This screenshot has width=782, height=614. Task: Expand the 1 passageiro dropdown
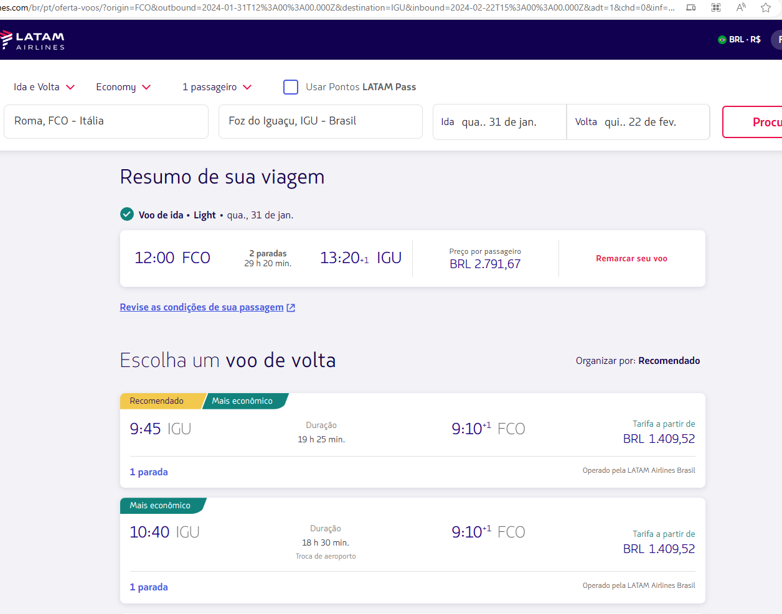tap(217, 87)
